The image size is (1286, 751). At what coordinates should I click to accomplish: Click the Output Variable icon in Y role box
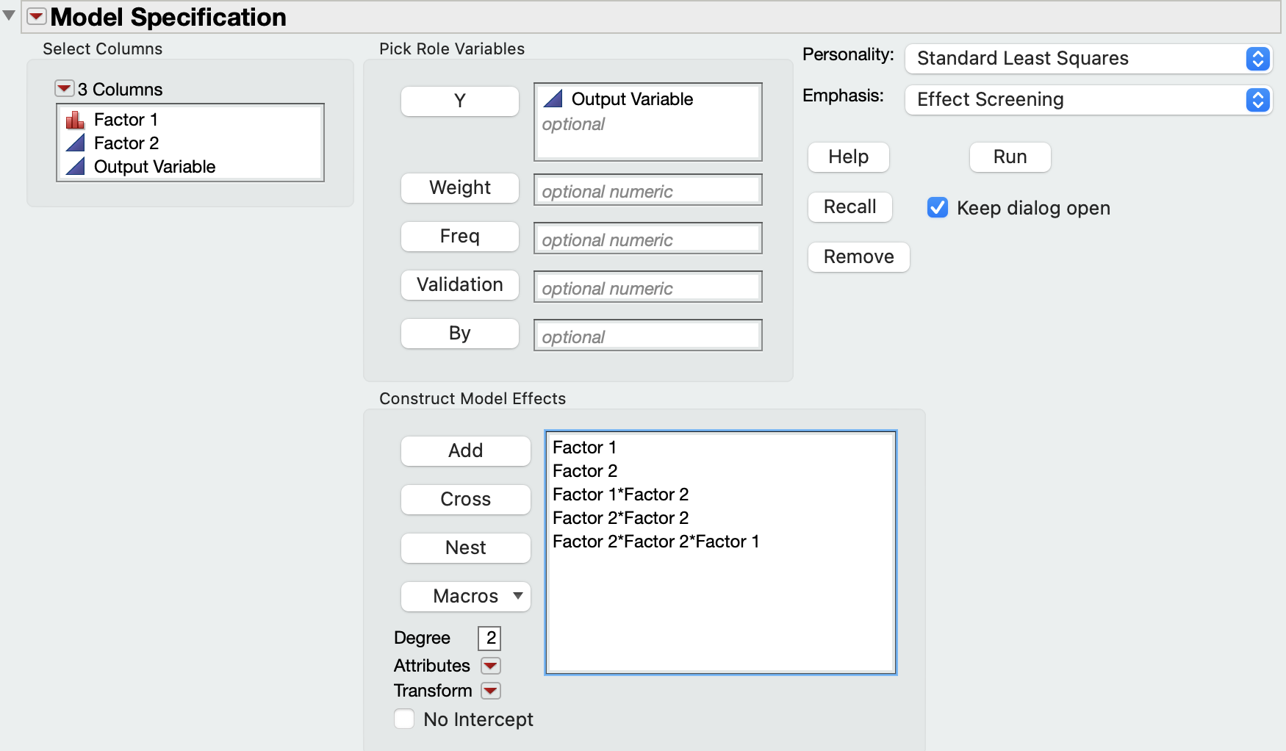(x=553, y=99)
